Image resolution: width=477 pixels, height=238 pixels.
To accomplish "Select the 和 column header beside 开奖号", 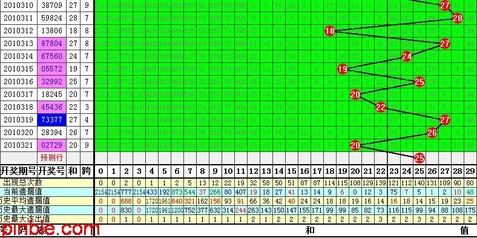I will [x=73, y=171].
